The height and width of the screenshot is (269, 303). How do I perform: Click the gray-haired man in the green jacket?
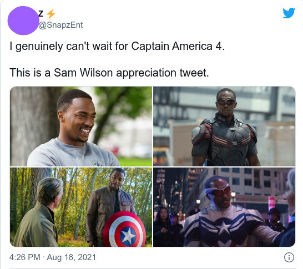pyautogui.click(x=37, y=212)
